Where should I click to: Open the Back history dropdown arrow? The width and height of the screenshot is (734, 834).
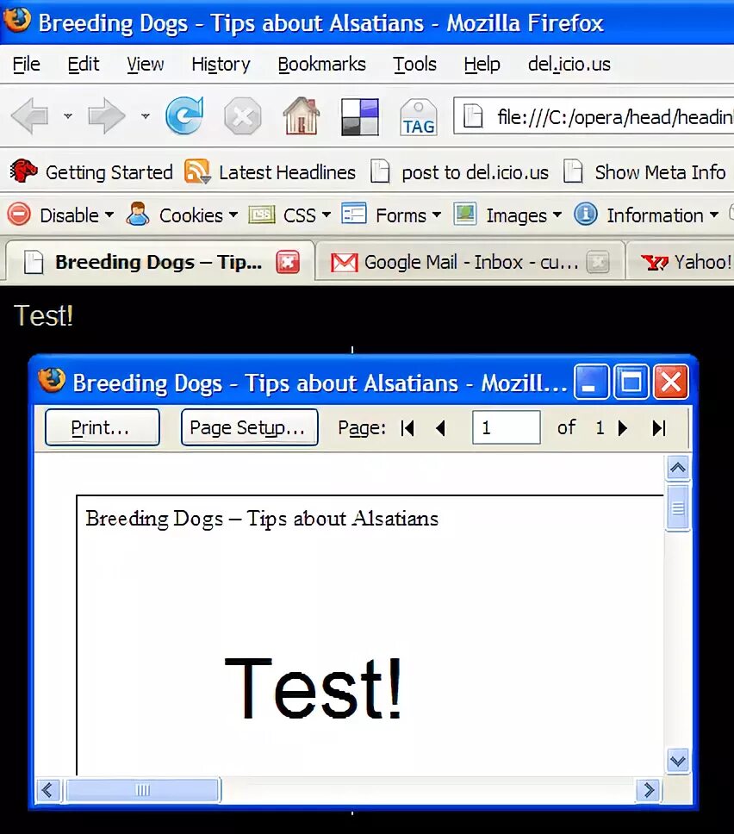pyautogui.click(x=68, y=115)
